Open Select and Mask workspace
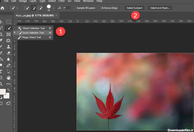 coord(160,8)
